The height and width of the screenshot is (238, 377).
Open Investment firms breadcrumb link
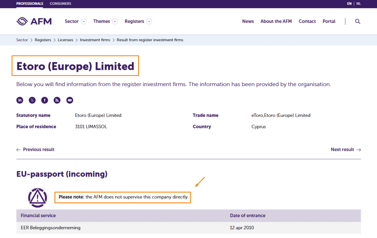click(x=95, y=40)
